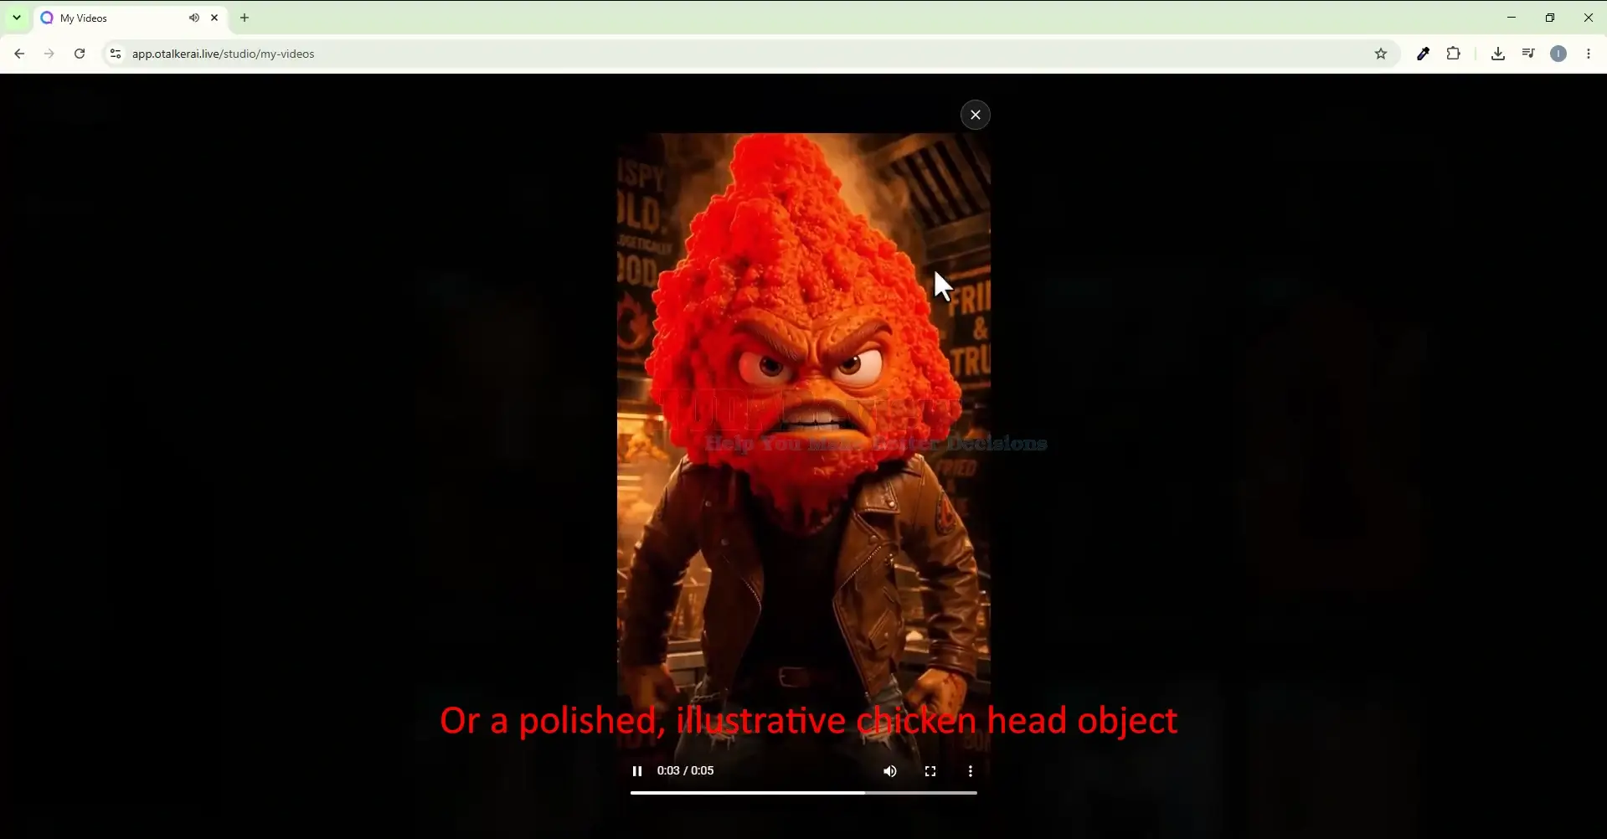1607x839 pixels.
Task: Click the address bar URL
Action: click(x=224, y=54)
